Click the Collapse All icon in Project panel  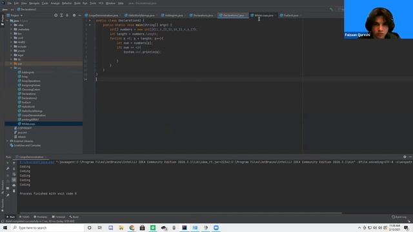click(x=67, y=15)
